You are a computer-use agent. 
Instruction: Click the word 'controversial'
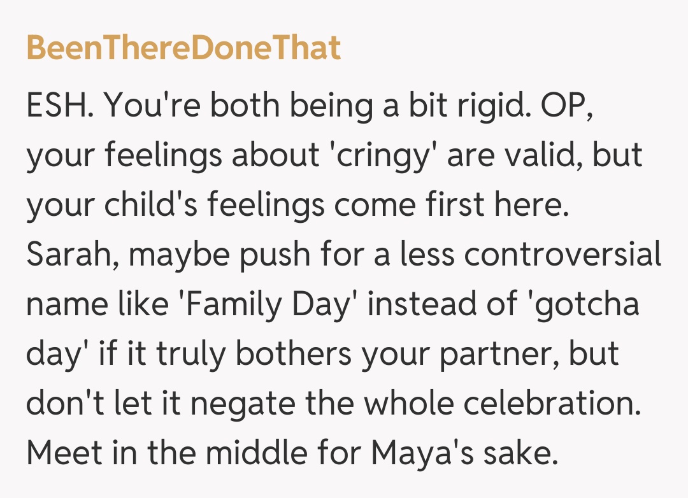(x=563, y=255)
